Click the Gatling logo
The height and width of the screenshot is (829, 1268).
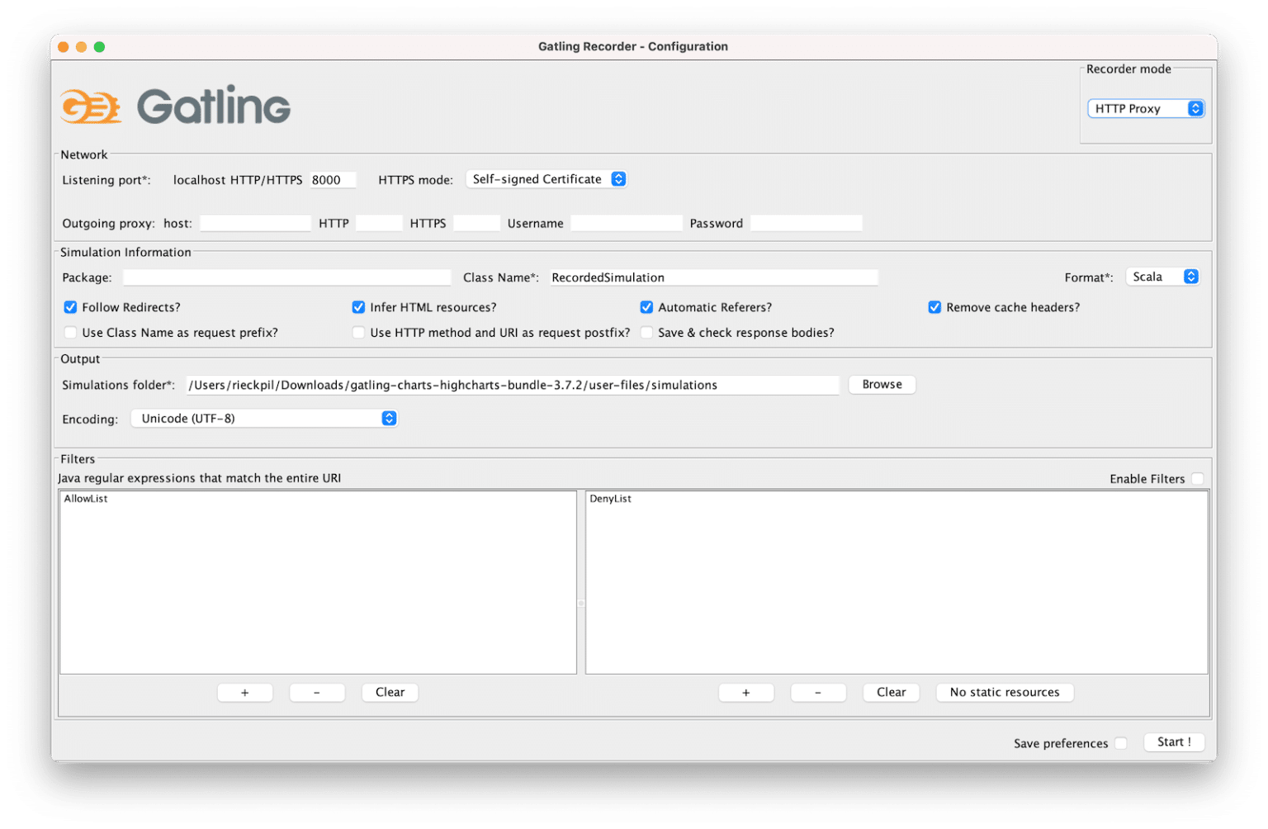pyautogui.click(x=174, y=105)
